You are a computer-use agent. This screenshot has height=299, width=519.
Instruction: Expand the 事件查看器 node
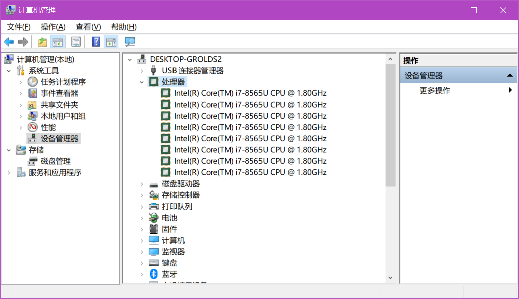tap(21, 93)
